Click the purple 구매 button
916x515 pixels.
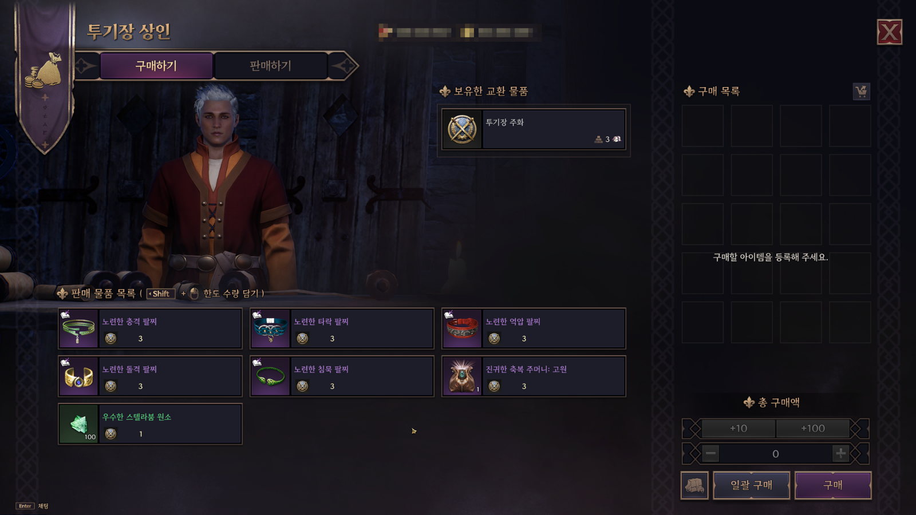(x=833, y=485)
